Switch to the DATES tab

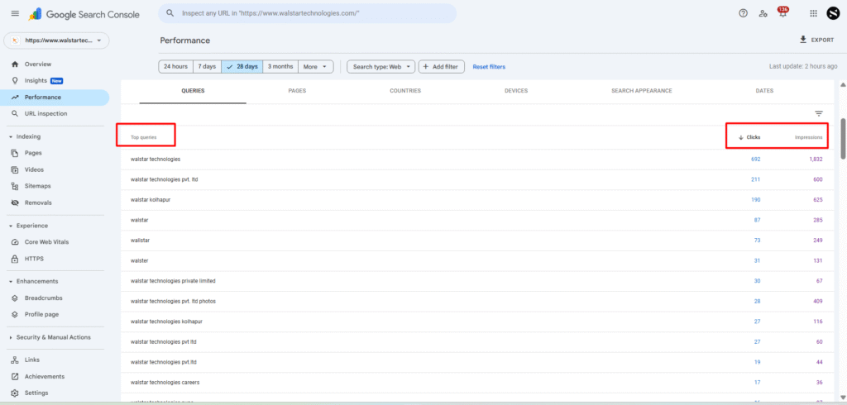point(764,91)
